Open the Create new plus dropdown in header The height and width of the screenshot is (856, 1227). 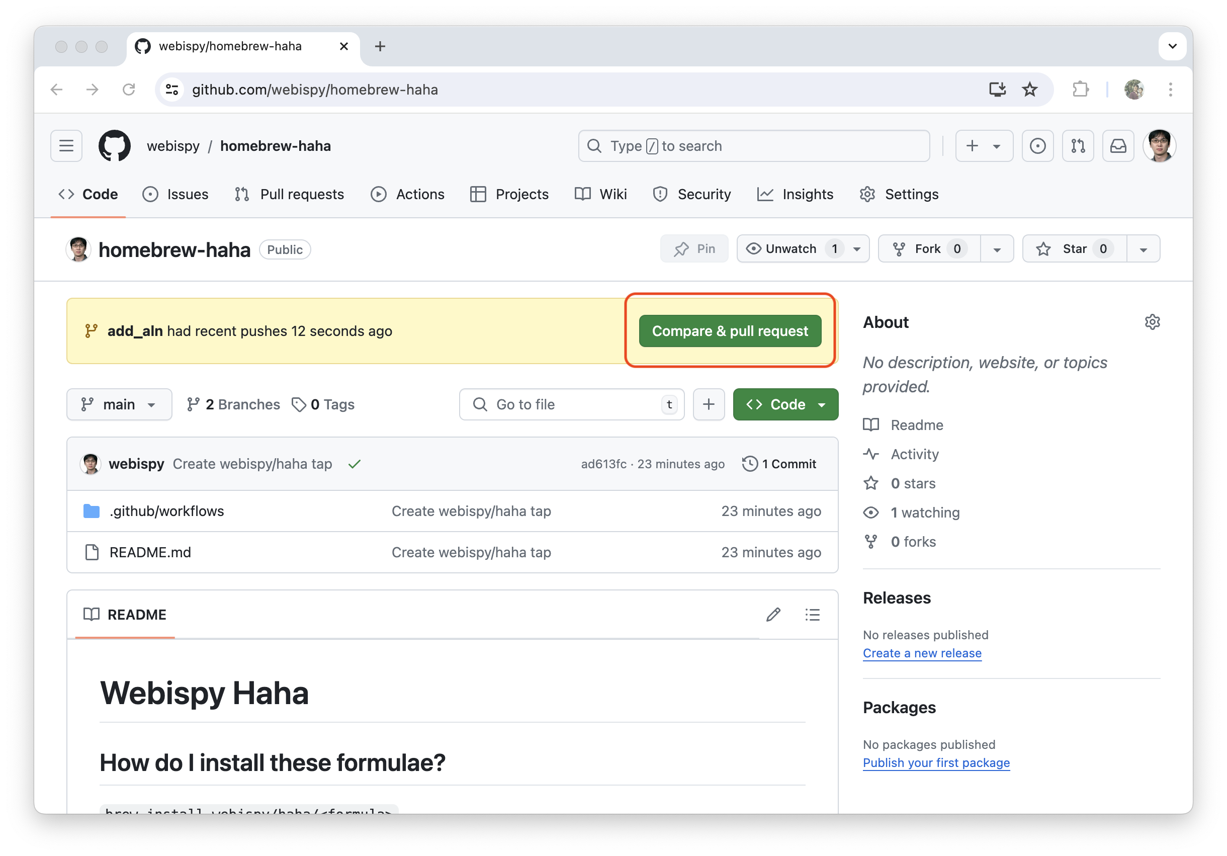click(984, 146)
